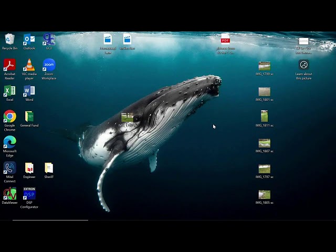
Task: Select the white document icon in top-right corner
Action: (x=303, y=41)
